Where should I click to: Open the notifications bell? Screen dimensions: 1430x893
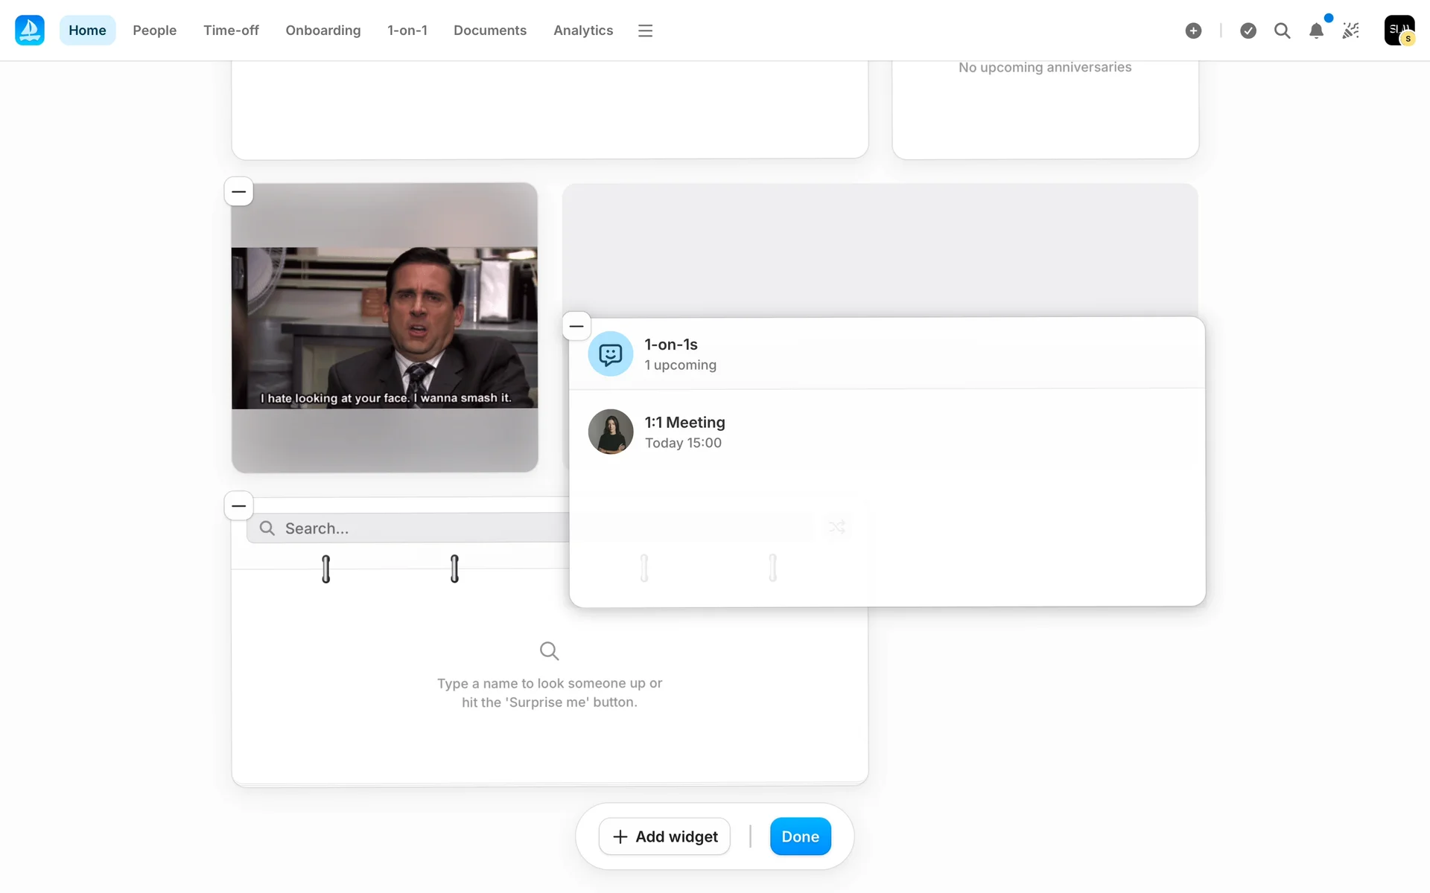point(1316,31)
